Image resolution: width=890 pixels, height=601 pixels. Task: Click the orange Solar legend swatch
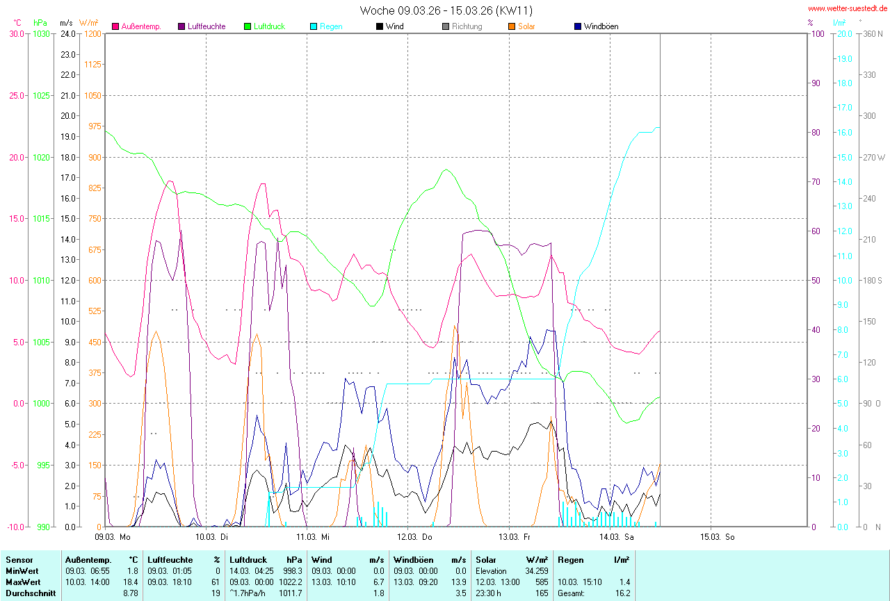click(x=512, y=26)
